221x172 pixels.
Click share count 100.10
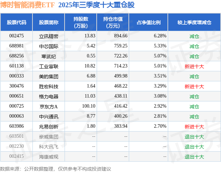pos(89,106)
